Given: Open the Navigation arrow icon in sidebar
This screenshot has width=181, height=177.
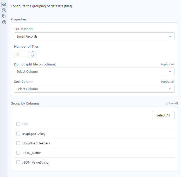Looking at the screenshot, I should [x=4, y=10].
